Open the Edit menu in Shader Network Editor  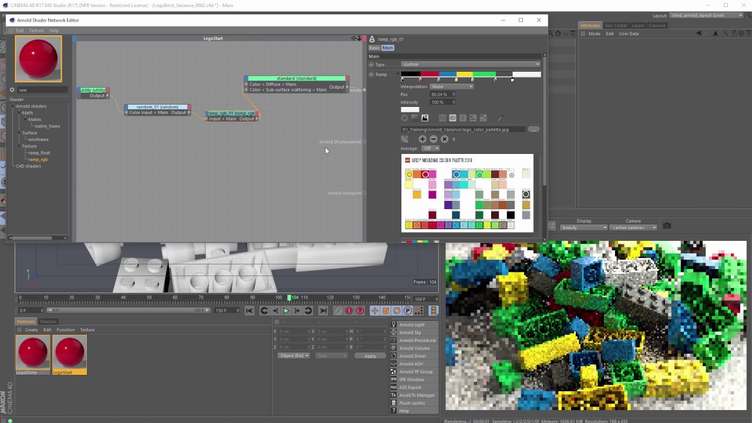pyautogui.click(x=20, y=31)
